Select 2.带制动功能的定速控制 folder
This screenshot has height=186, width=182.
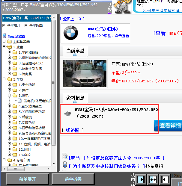[x=35, y=58]
